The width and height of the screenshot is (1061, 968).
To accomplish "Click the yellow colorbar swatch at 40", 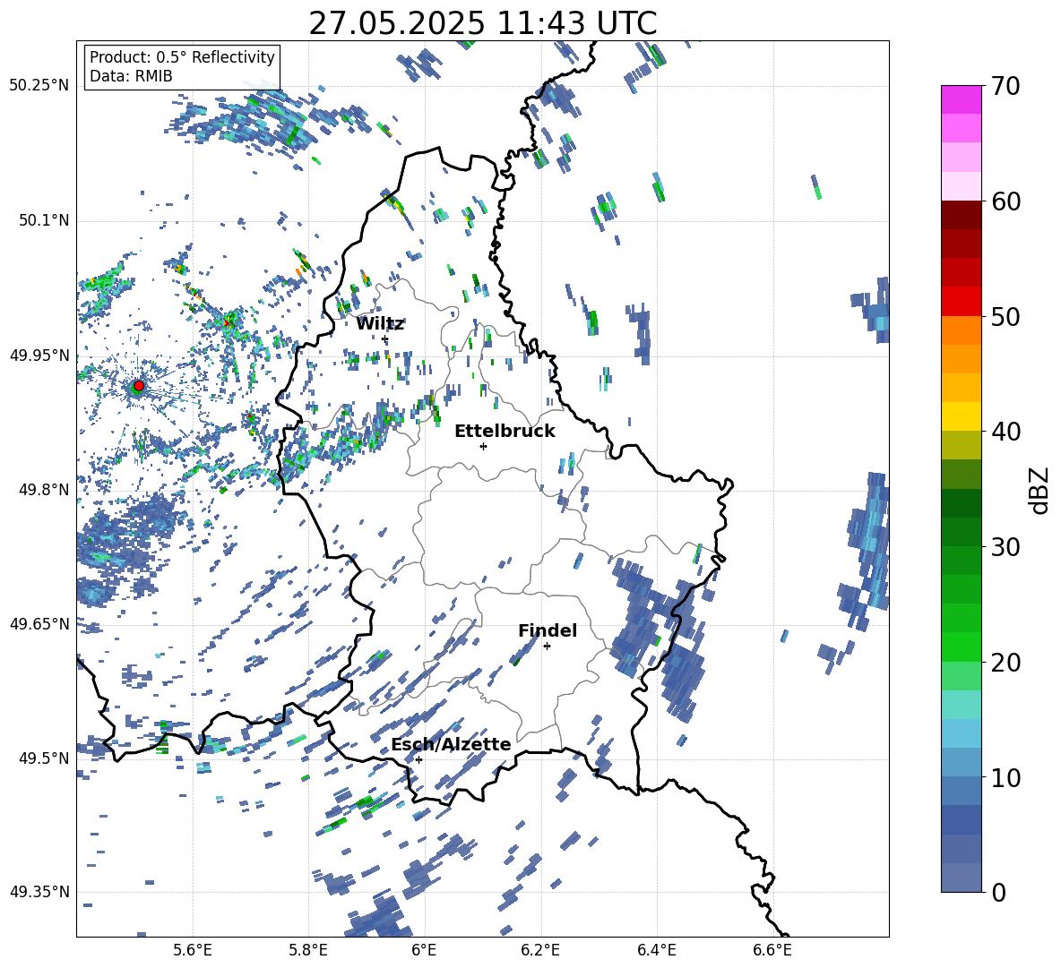I will click(961, 416).
